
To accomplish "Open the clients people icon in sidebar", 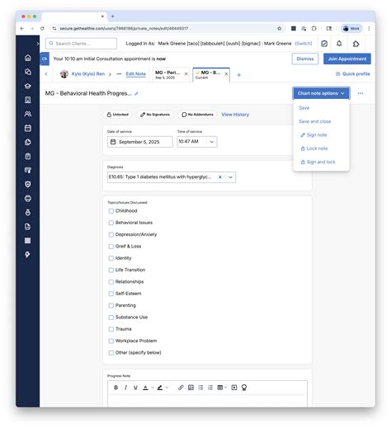I will 28,114.
